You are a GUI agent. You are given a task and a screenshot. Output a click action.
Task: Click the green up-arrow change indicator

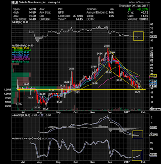coord(129,9)
